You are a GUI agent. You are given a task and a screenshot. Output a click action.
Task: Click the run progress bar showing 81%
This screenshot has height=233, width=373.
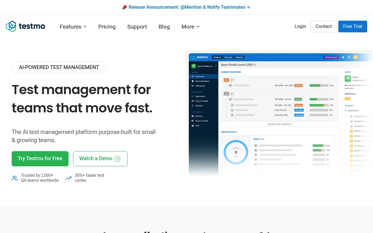[x=319, y=145]
